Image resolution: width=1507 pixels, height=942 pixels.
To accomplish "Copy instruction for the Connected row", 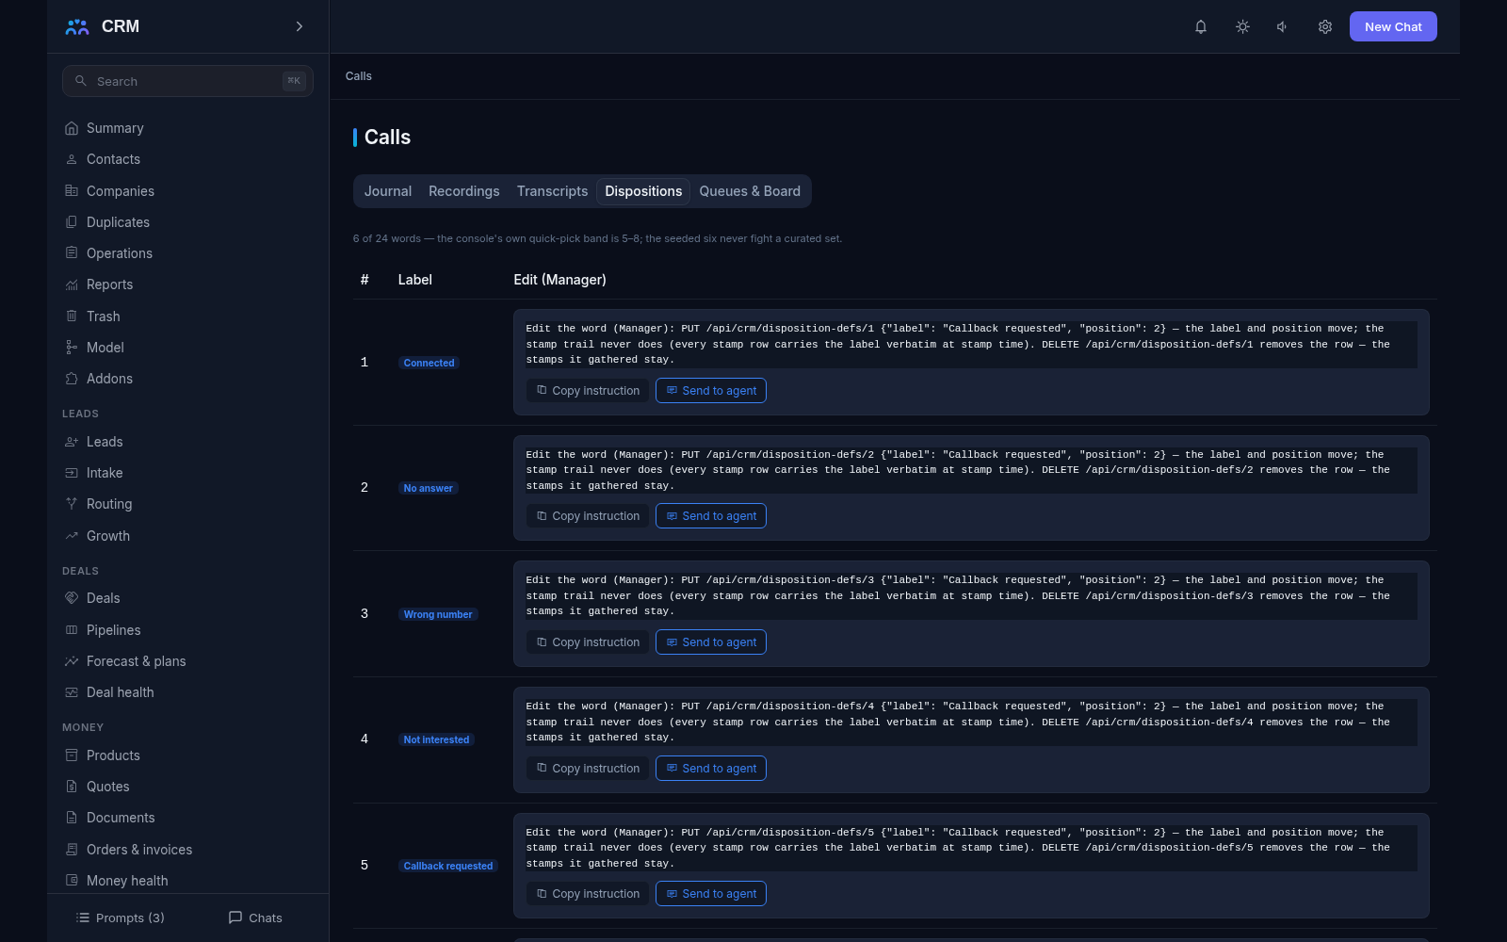I will 588,391.
